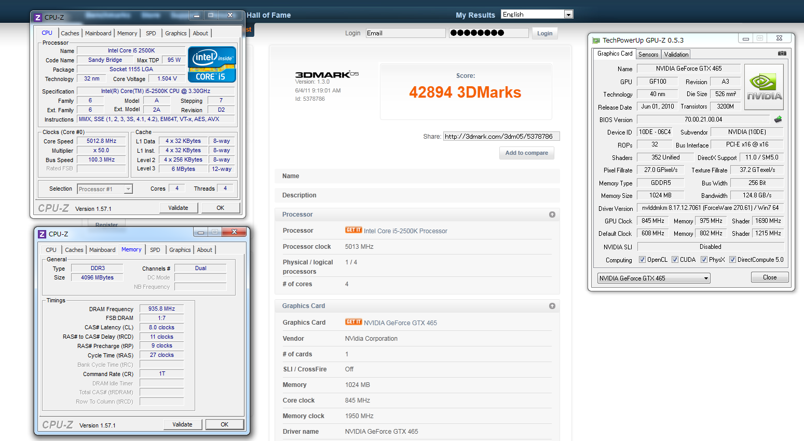This screenshot has height=441, width=804.
Task: Click Validate in the top CPU-Z window
Action: click(x=178, y=208)
